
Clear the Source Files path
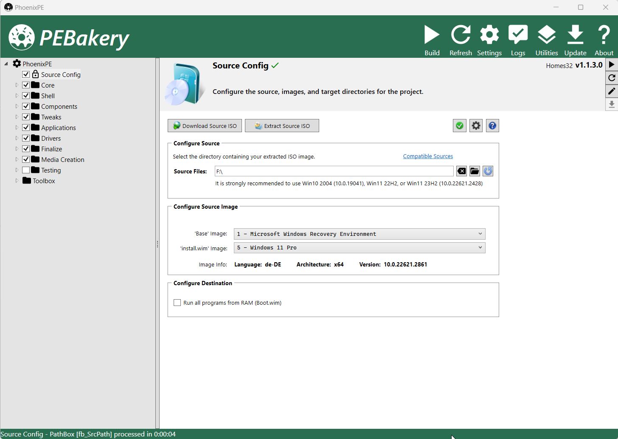(x=461, y=171)
